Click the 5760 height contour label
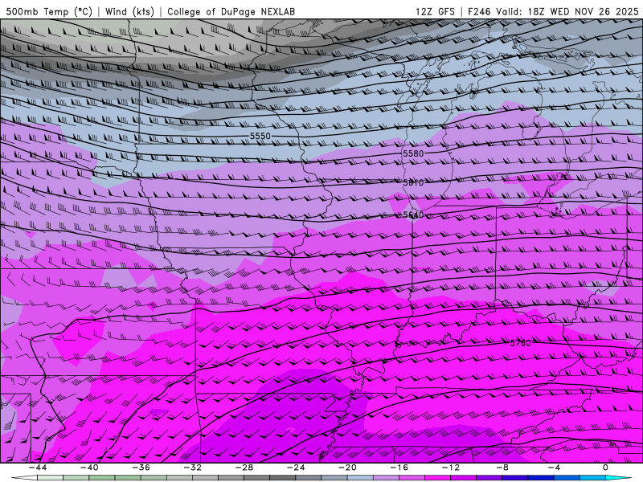Image resolution: width=643 pixels, height=482 pixels. point(520,343)
